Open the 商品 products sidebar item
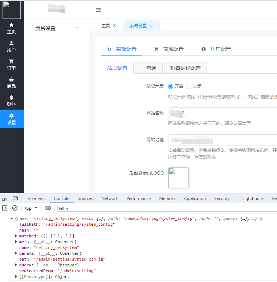 [x=12, y=83]
